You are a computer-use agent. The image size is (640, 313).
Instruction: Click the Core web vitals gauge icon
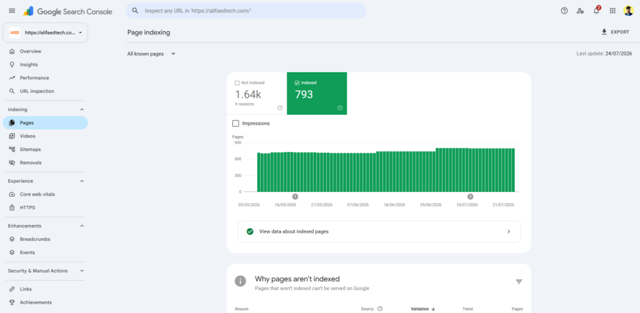(12, 194)
